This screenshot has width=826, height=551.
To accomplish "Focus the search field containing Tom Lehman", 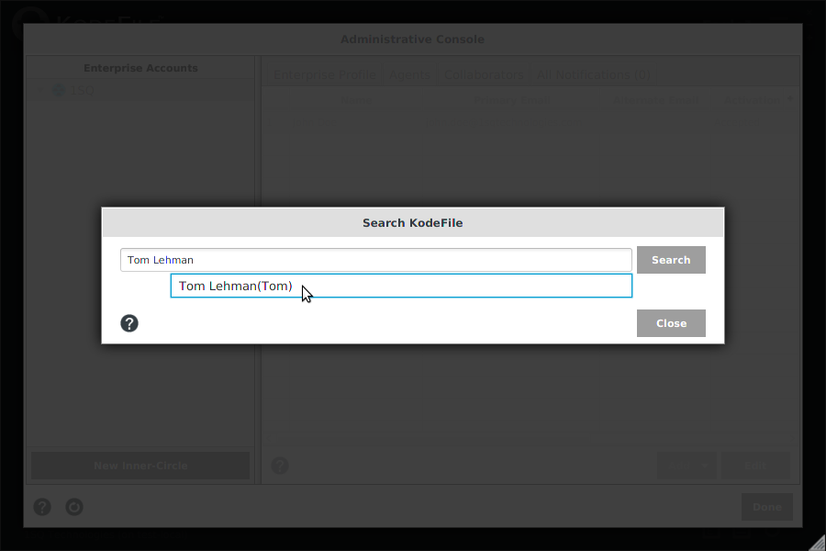I will point(376,260).
